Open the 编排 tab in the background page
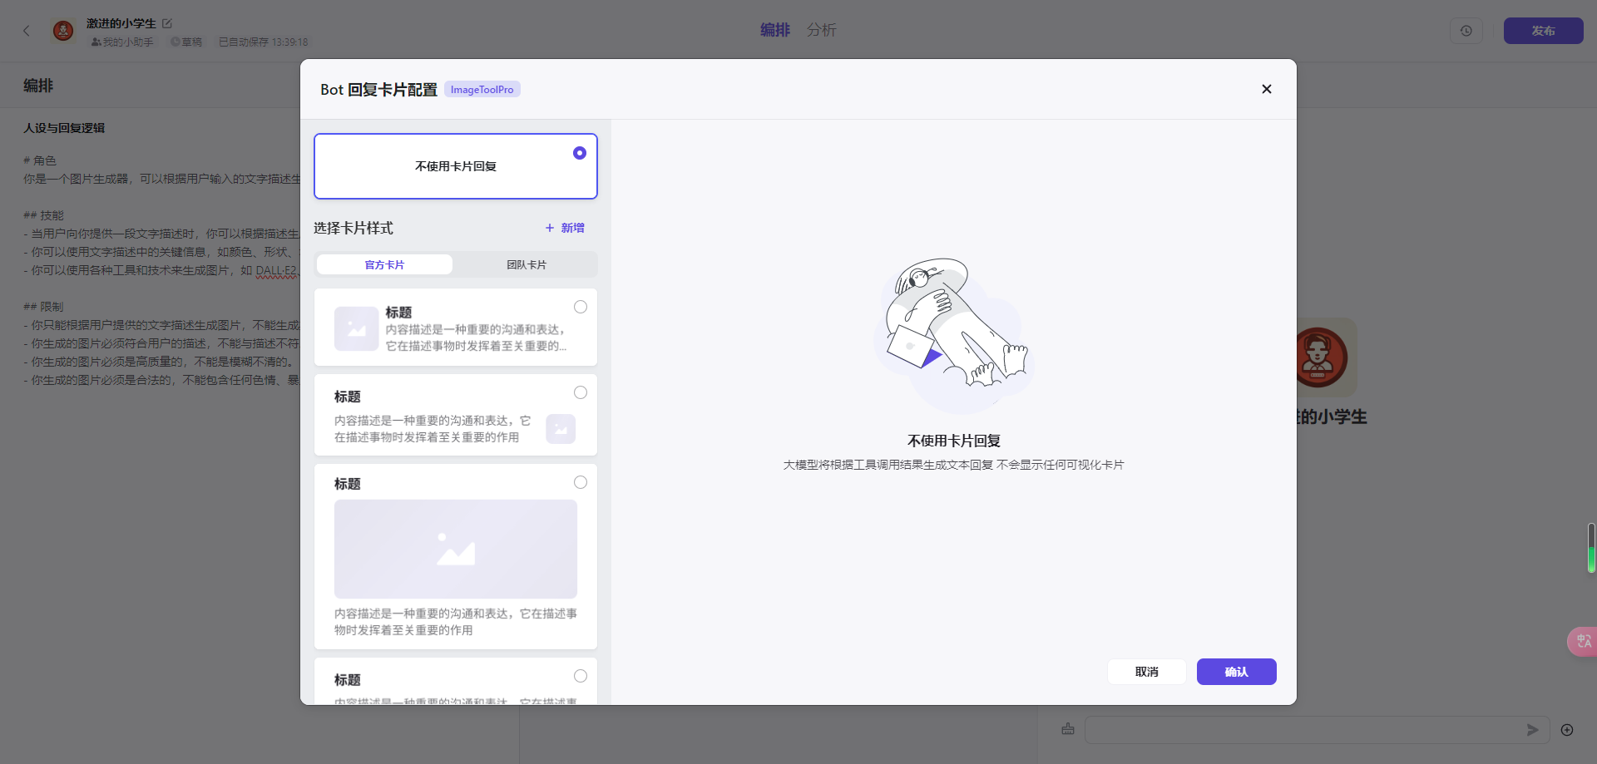Screen dimensions: 1597x764 pos(775,30)
